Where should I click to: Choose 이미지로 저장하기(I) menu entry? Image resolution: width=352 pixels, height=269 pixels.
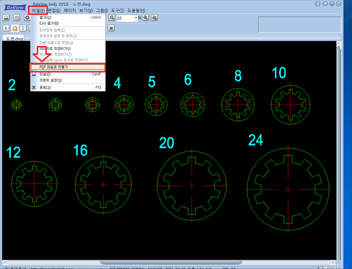(x=68, y=49)
